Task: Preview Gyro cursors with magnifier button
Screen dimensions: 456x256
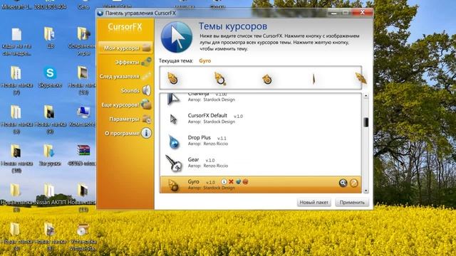Action: [343, 183]
